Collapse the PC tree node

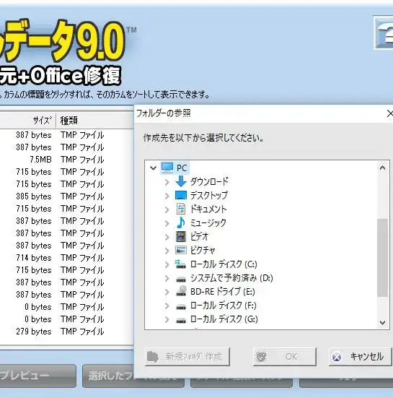click(153, 168)
